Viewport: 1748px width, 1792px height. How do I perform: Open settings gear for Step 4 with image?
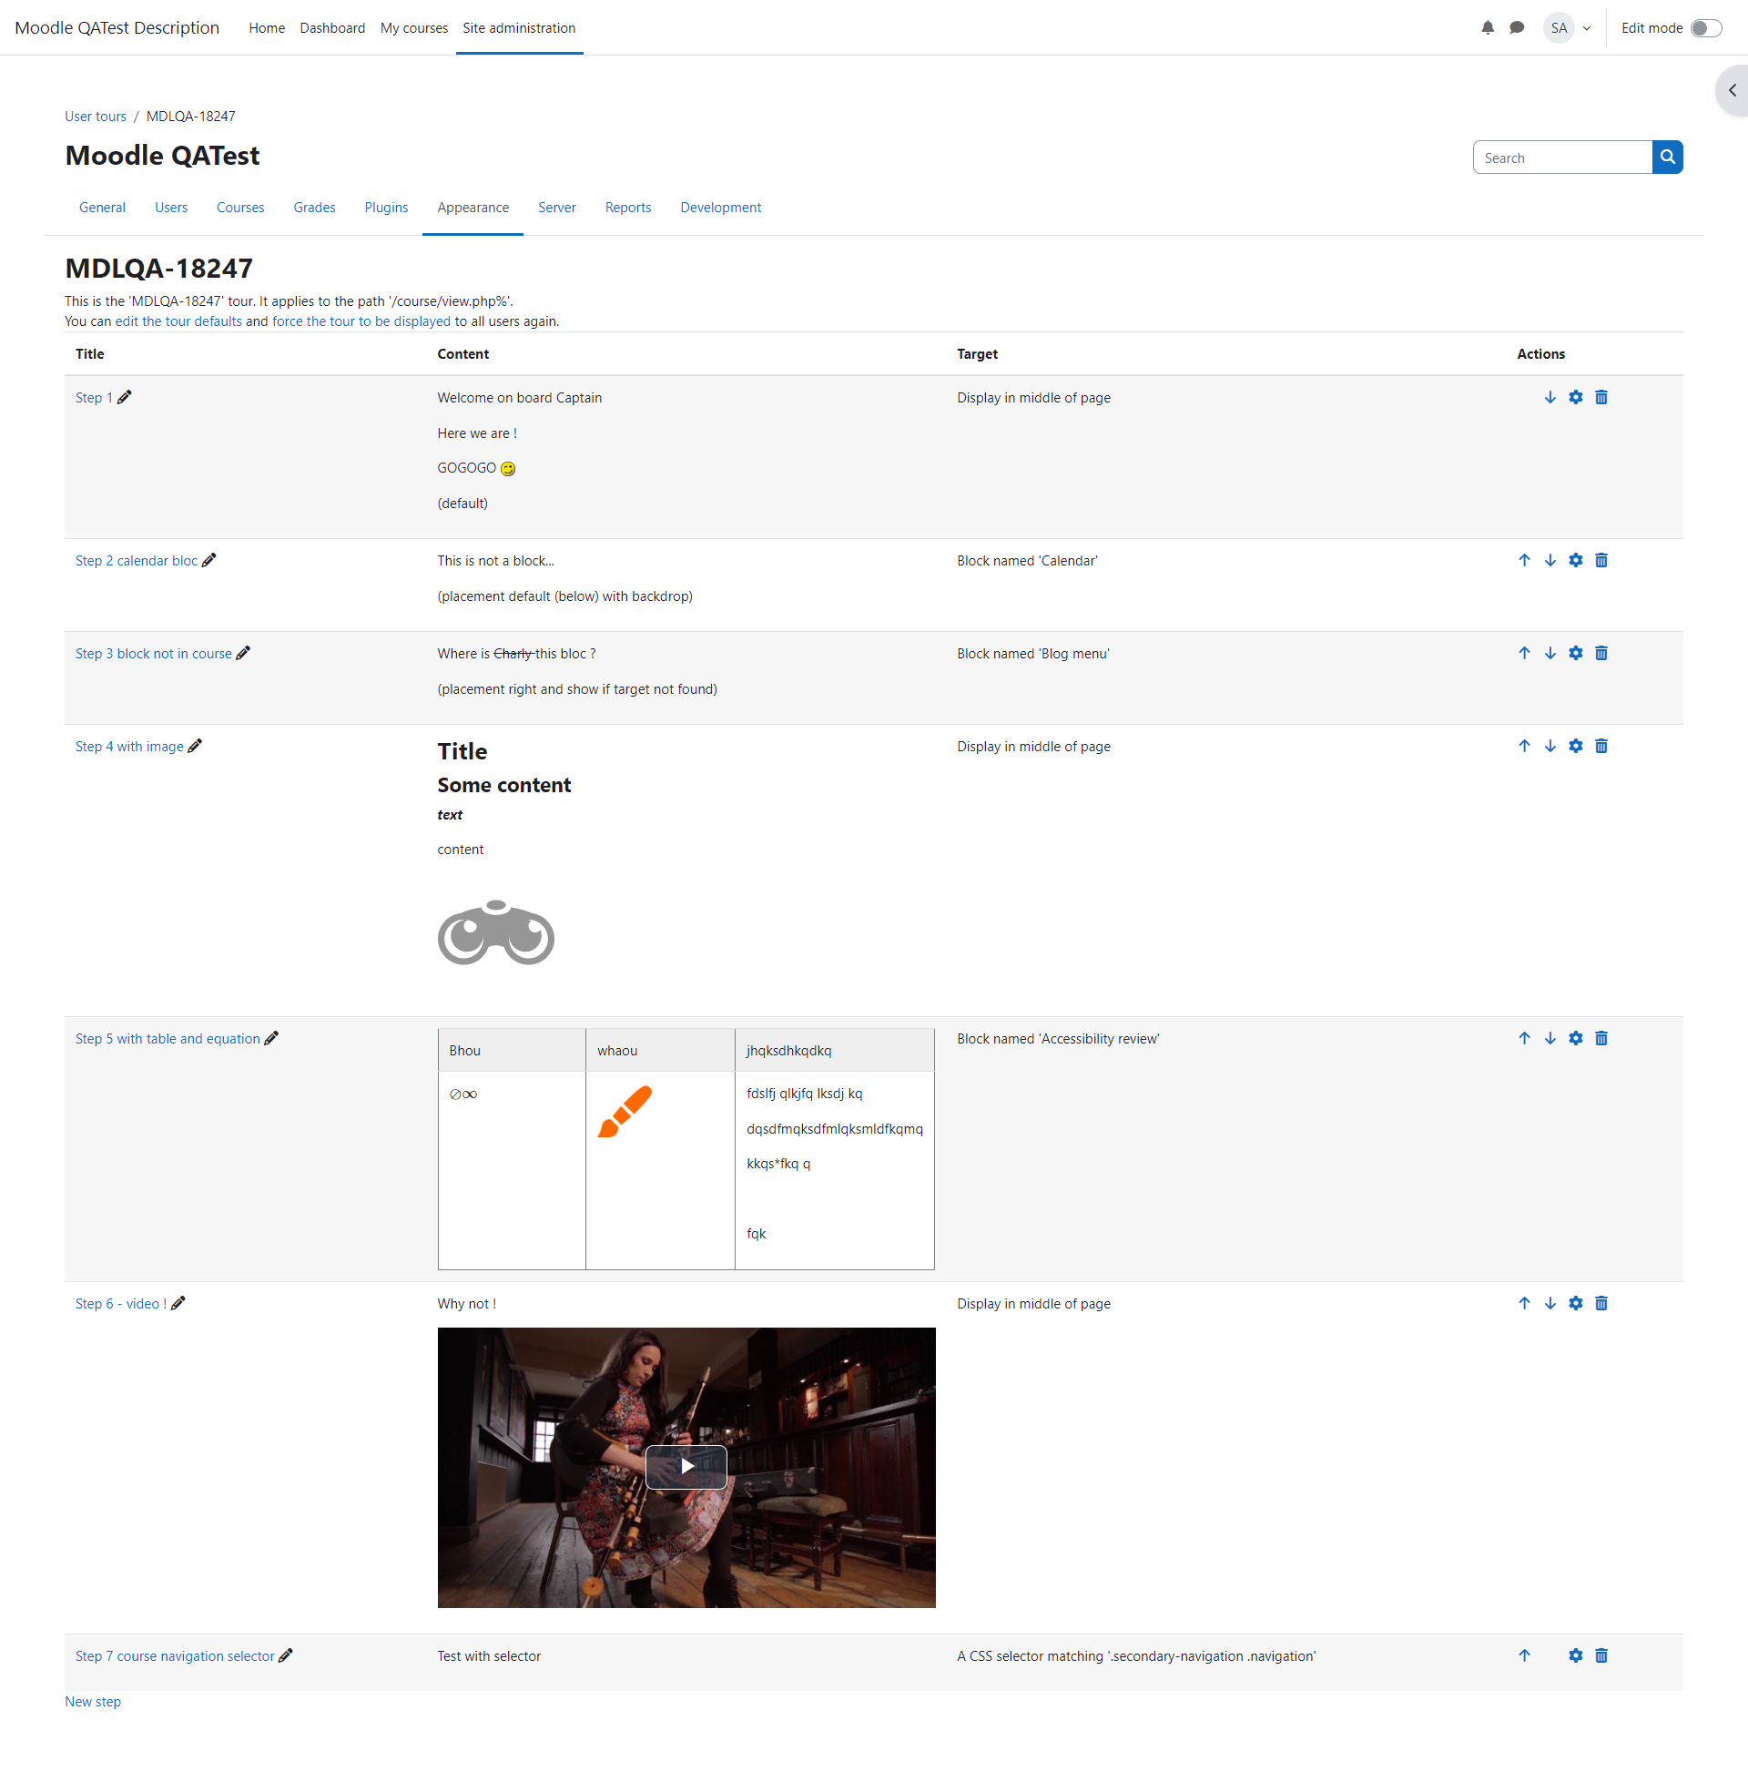1575,746
